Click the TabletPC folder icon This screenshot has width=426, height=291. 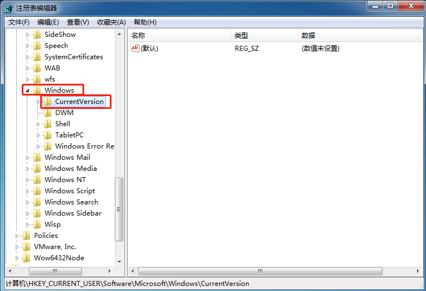coord(47,135)
